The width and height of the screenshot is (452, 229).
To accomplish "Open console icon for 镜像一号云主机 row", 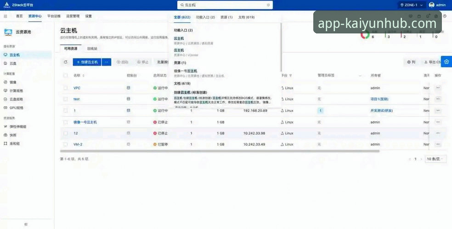I will pyautogui.click(x=129, y=122).
